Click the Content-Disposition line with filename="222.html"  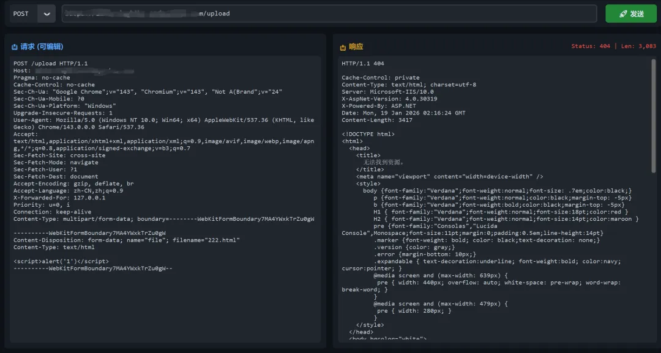click(127, 240)
